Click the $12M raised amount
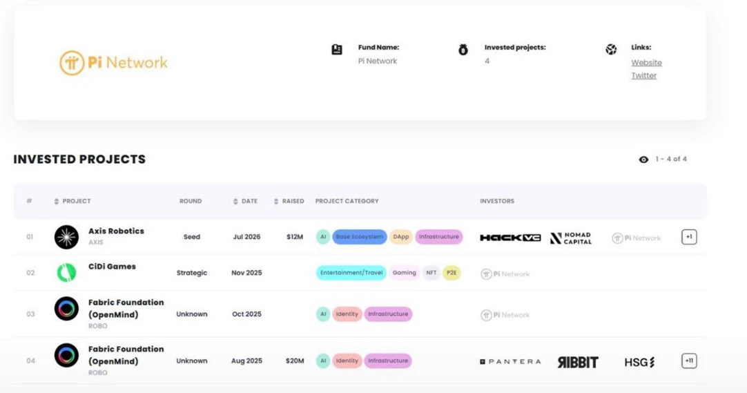747x393 pixels. 294,237
